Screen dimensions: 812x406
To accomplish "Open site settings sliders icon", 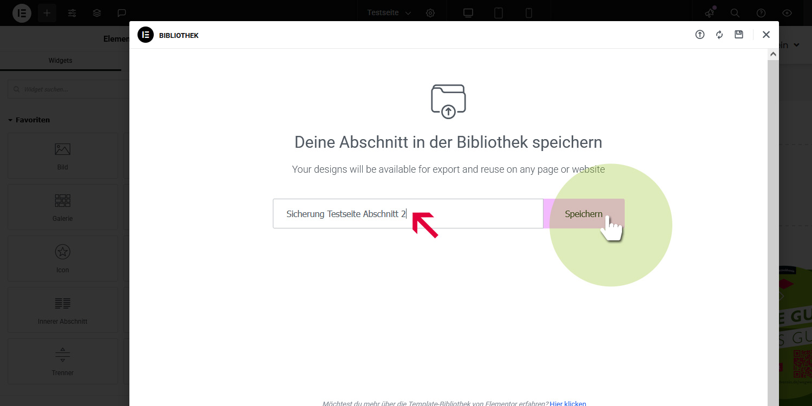I will (72, 13).
